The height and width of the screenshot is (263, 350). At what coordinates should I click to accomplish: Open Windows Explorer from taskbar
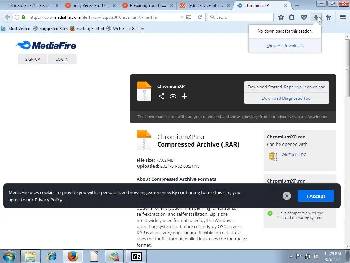point(30,256)
